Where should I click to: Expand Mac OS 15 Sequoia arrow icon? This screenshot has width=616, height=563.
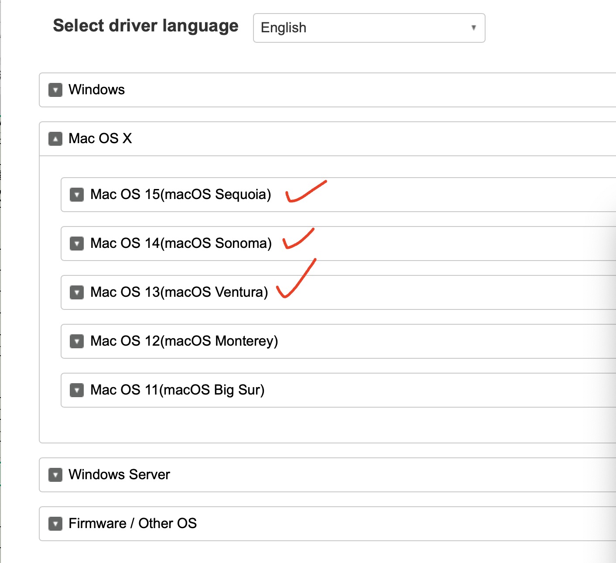click(x=77, y=195)
